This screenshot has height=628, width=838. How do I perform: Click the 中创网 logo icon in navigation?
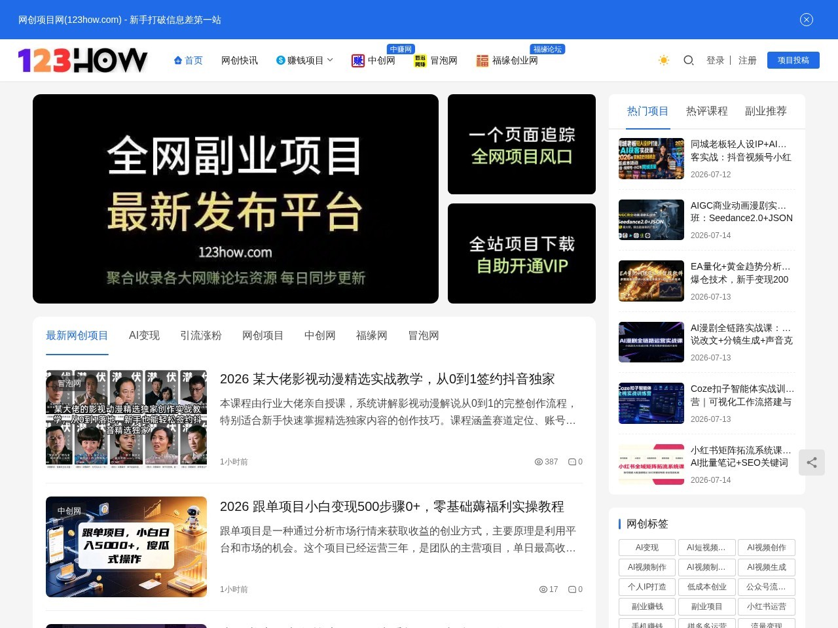(x=358, y=61)
